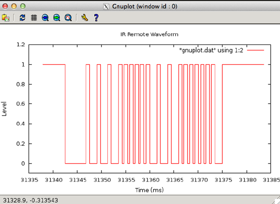This screenshot has width=280, height=204.
Task: Click the x-axis tick label 31335
Action: (30, 180)
